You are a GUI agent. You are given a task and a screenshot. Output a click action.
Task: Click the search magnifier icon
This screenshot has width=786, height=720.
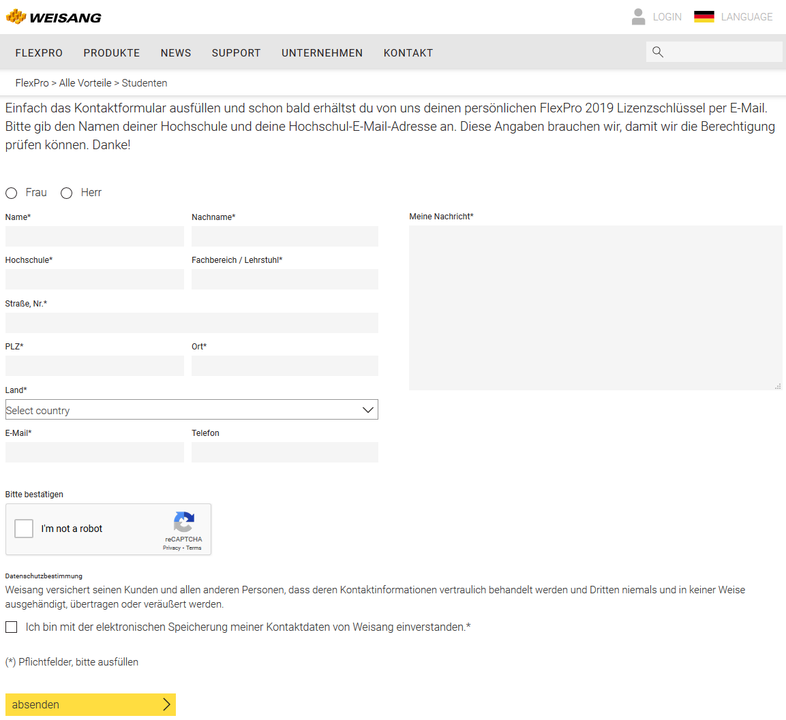(658, 52)
